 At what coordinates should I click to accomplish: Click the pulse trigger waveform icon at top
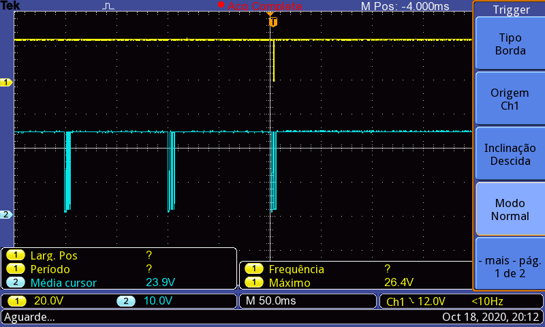coord(108,6)
